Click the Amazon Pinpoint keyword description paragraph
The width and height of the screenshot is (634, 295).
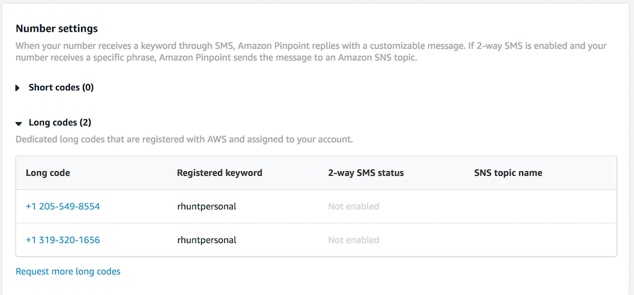point(310,52)
